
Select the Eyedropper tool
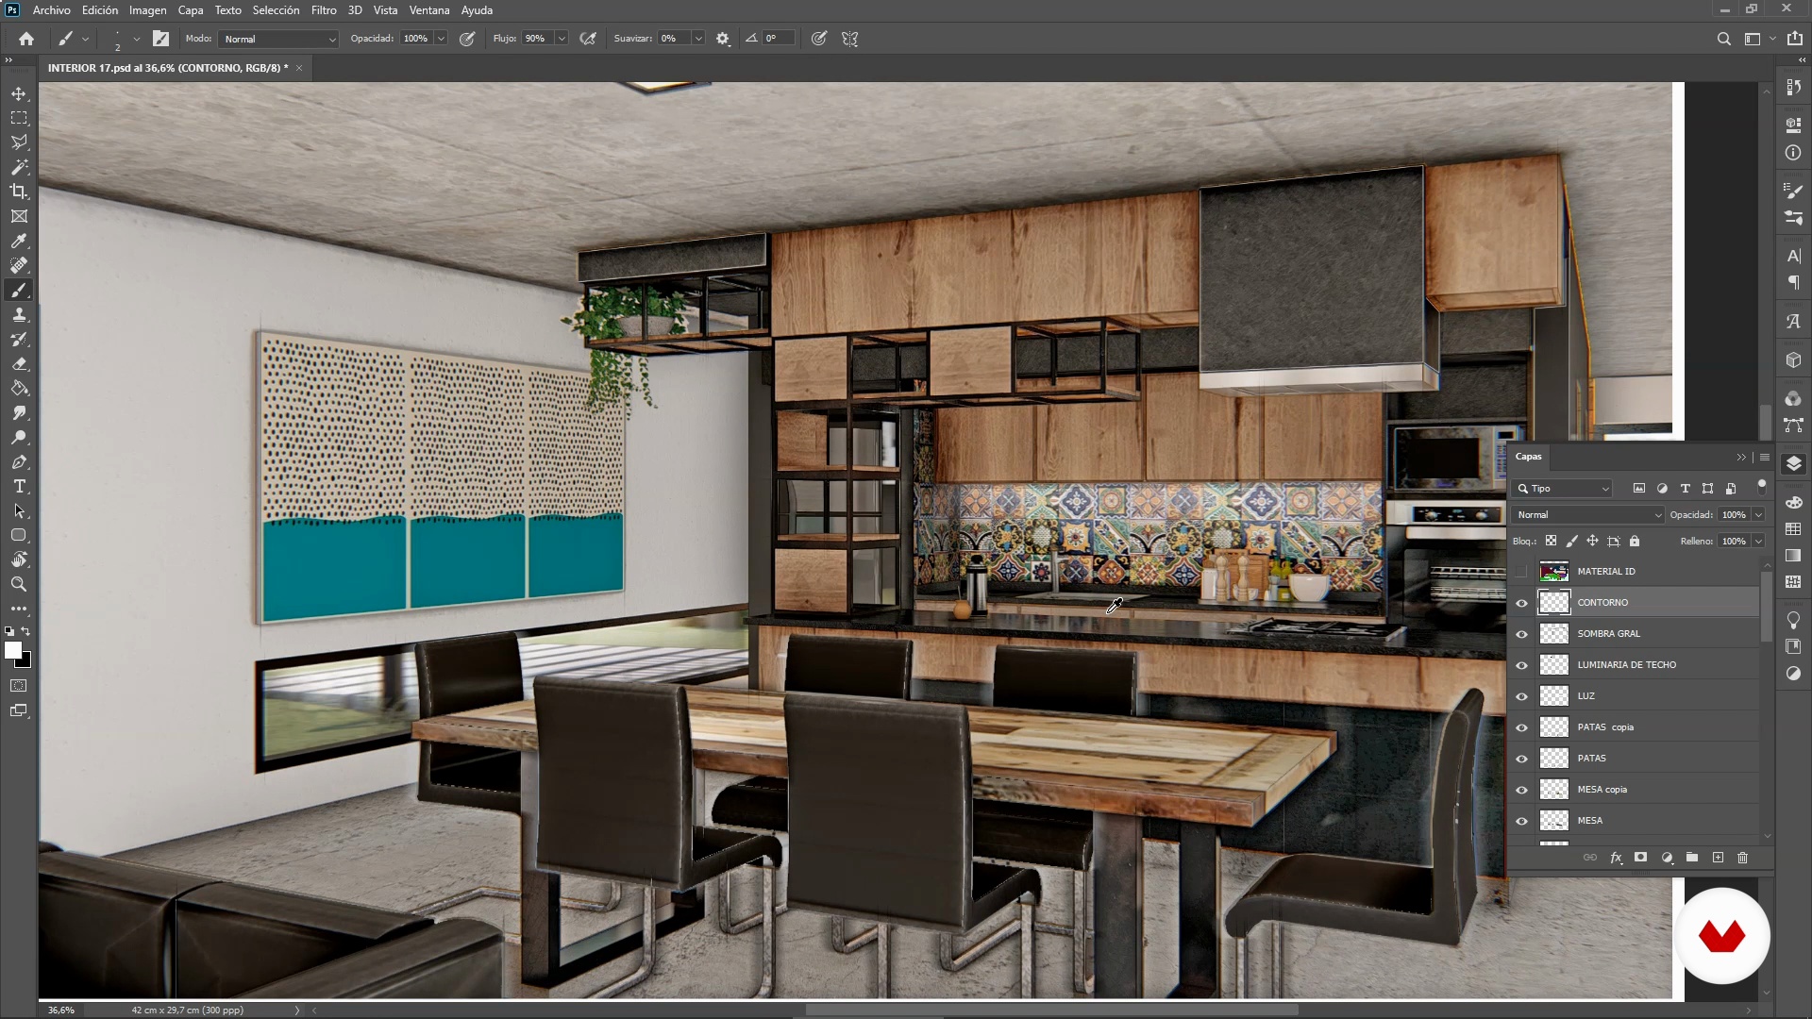pyautogui.click(x=19, y=241)
